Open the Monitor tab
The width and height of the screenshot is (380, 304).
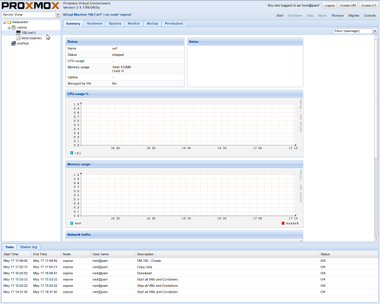point(134,24)
